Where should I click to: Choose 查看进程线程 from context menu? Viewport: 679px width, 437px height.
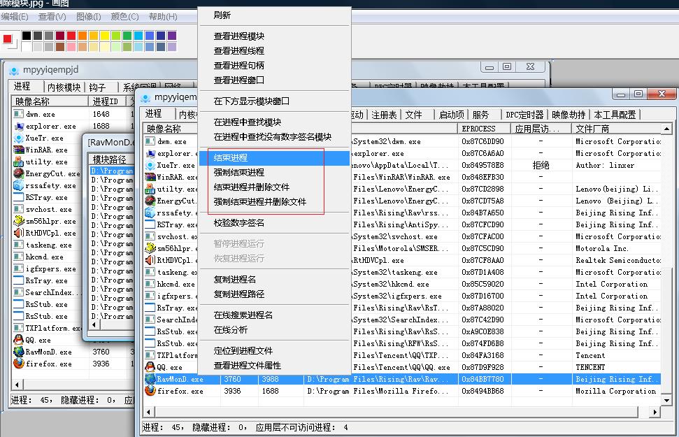pyautogui.click(x=238, y=50)
